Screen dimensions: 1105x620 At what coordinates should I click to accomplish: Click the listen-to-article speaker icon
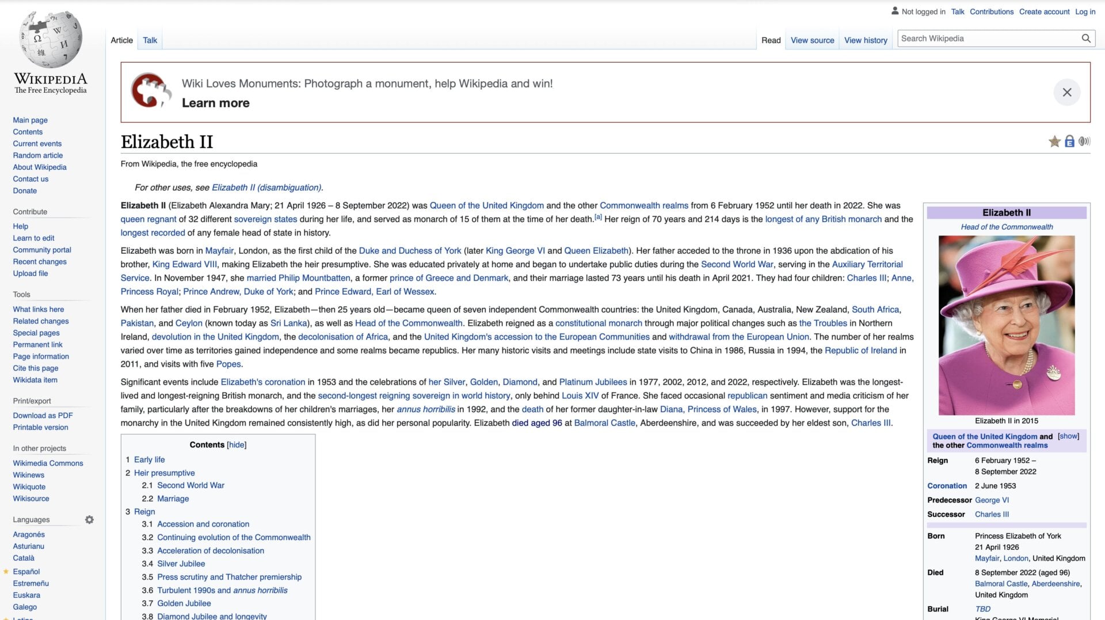tap(1084, 141)
